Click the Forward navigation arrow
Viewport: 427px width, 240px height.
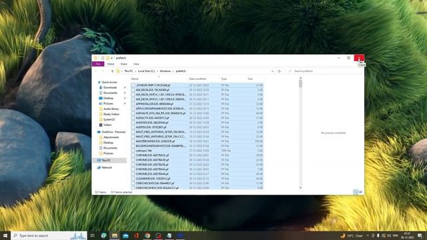pos(103,71)
